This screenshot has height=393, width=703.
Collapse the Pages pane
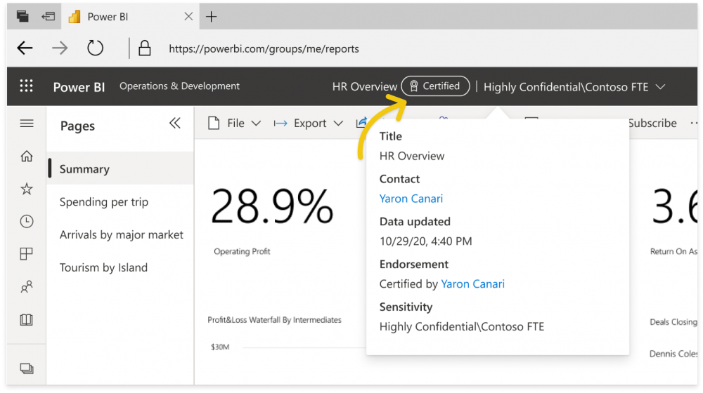[x=175, y=124]
